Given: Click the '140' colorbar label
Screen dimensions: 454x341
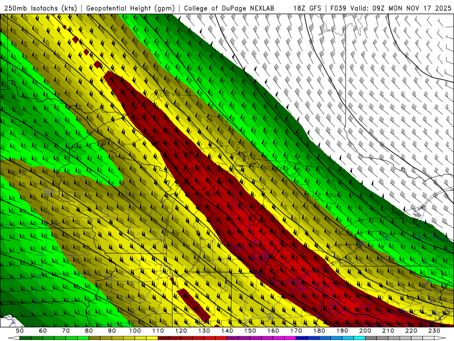Looking at the screenshot, I should pos(227,331).
